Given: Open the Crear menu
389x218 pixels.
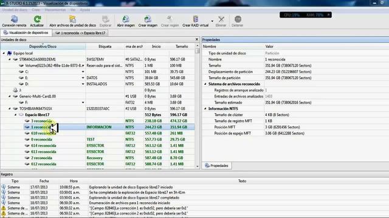Looking at the screenshot, I should point(36,10).
